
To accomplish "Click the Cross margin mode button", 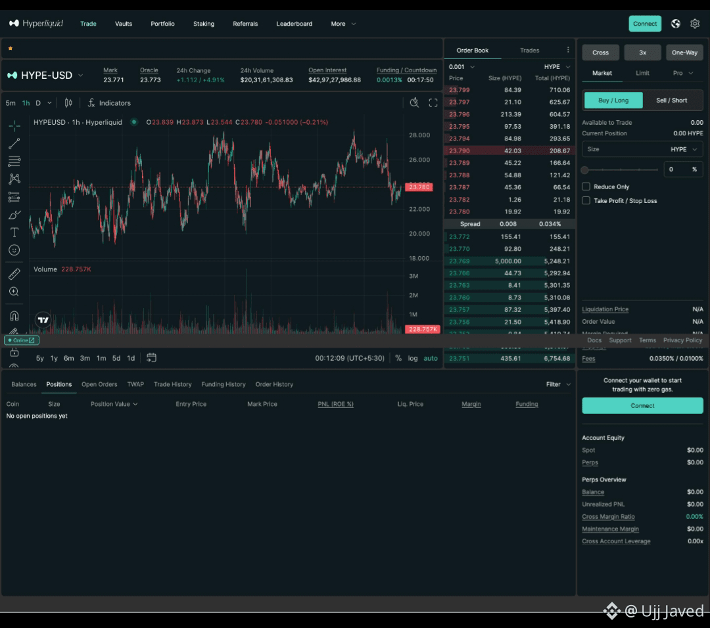I will tap(600, 53).
